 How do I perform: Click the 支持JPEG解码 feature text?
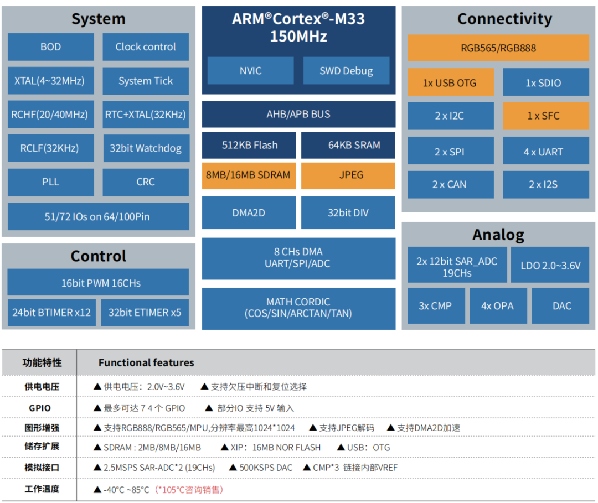click(347, 428)
